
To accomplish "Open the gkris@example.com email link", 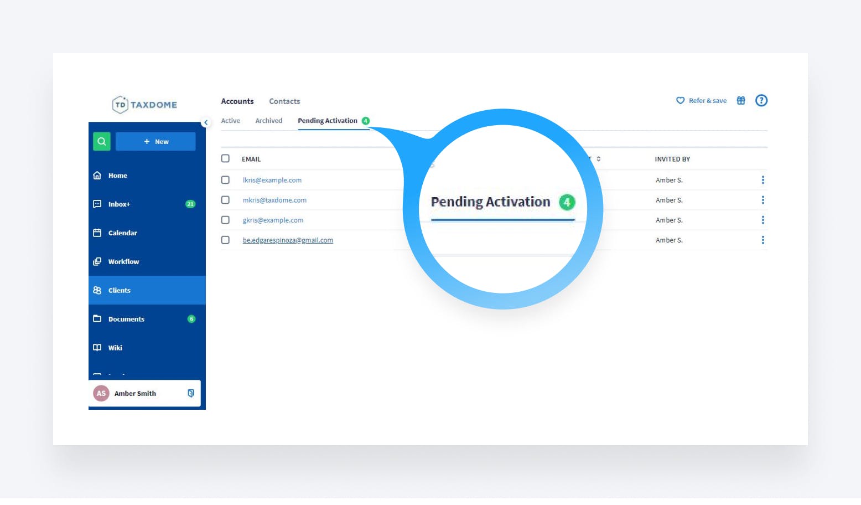I will [x=273, y=220].
